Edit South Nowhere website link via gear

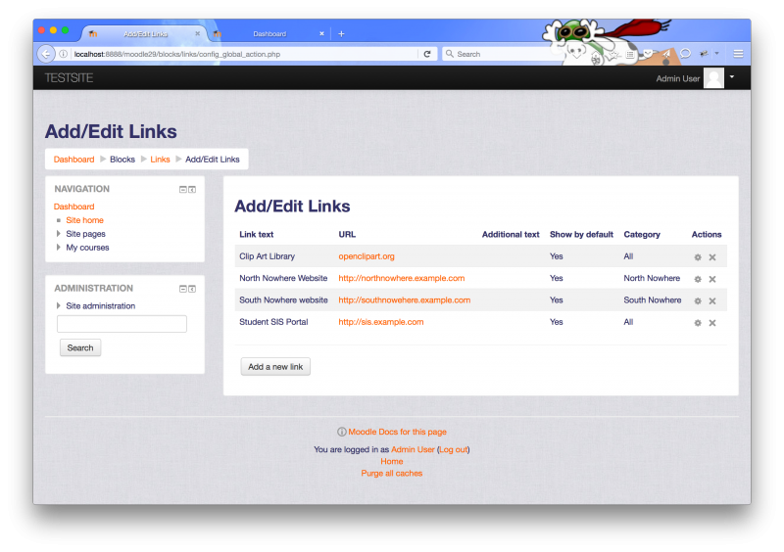[x=698, y=301]
